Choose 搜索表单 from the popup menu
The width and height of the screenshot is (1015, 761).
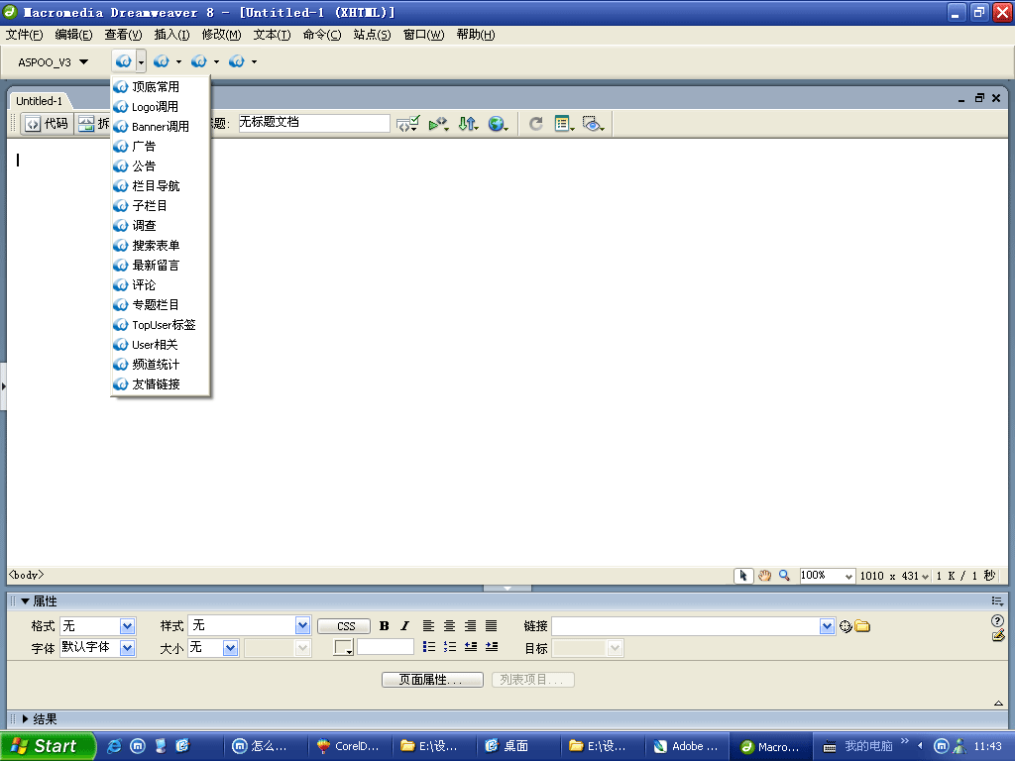(161, 246)
